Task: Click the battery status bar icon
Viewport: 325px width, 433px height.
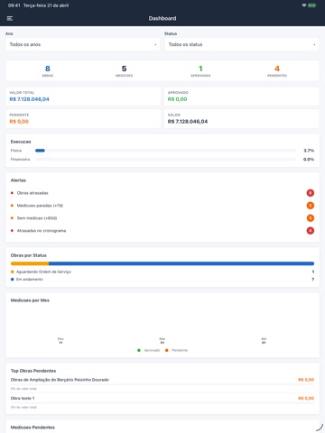Action: click(x=312, y=5)
